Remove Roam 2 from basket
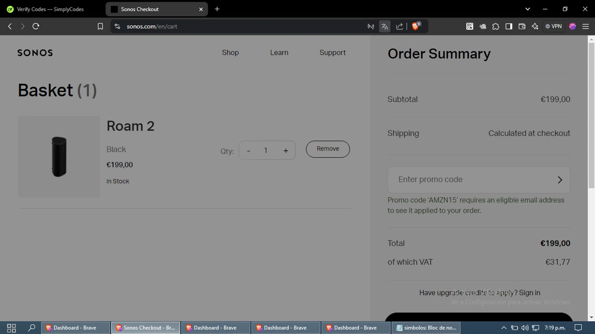 pyautogui.click(x=328, y=149)
